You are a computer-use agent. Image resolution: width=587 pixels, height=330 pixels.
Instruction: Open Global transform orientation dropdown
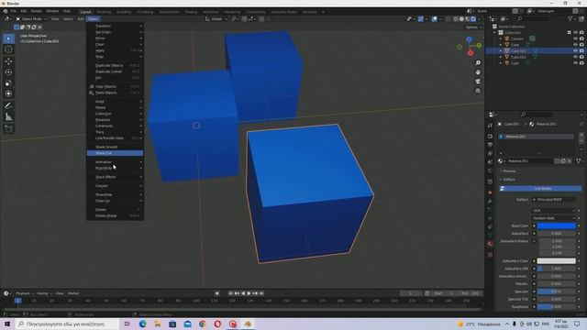216,18
